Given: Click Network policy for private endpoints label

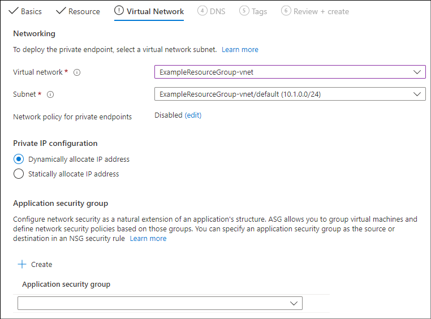Looking at the screenshot, I should [x=72, y=117].
